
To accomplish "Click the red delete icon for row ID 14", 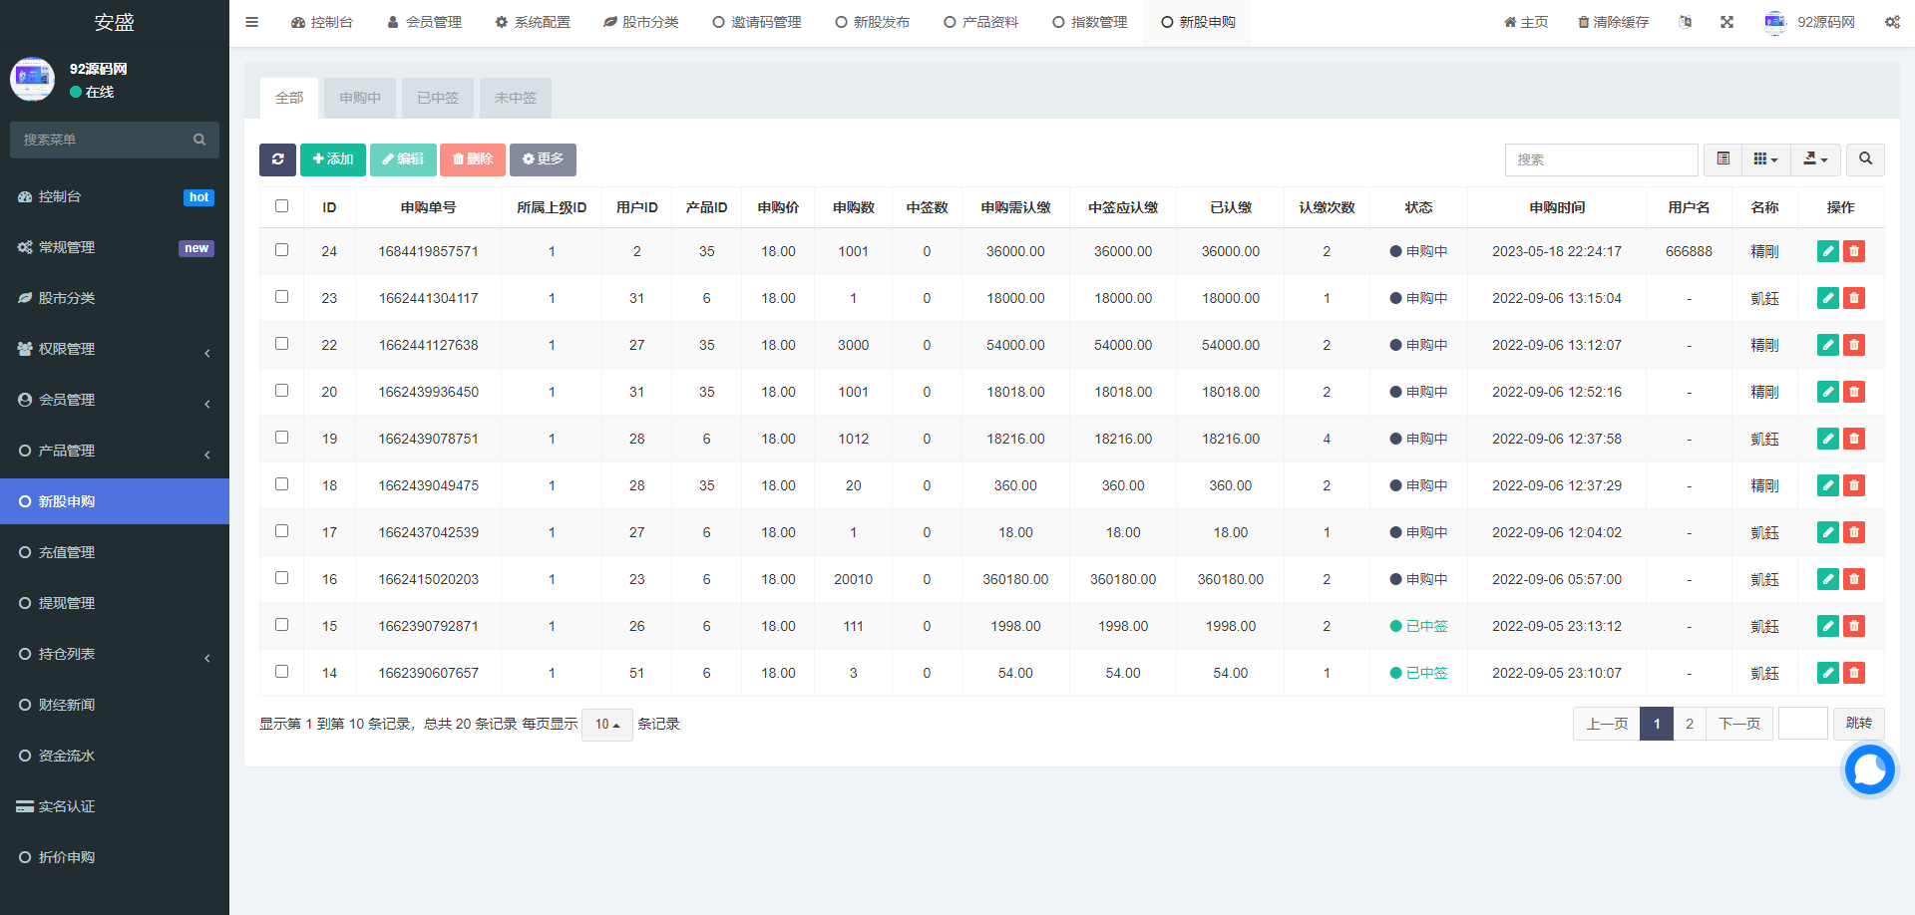I will click(x=1854, y=673).
